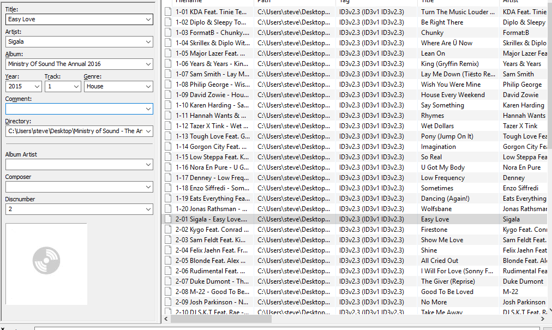Click the artist cell Philip George
Image resolution: width=552 pixels, height=330 pixels.
tap(522, 85)
